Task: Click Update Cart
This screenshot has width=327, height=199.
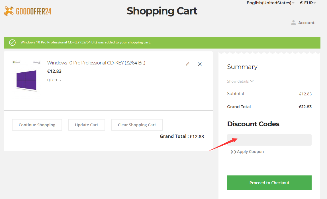Action: pyautogui.click(x=86, y=125)
